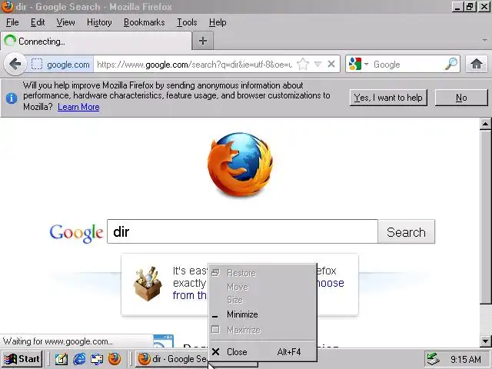The height and width of the screenshot is (369, 492).
Task: Open the Bookmarks menu
Action: [x=144, y=22]
